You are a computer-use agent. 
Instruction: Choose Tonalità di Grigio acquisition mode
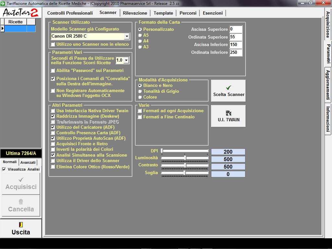[140, 91]
